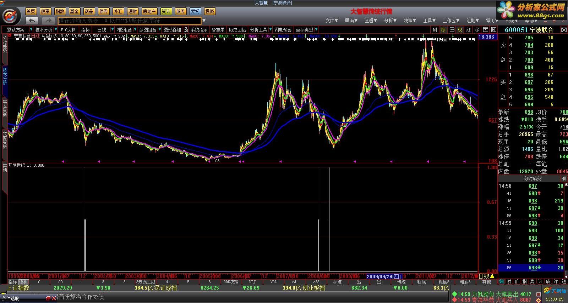Open the 基金 funds section

(75, 11)
